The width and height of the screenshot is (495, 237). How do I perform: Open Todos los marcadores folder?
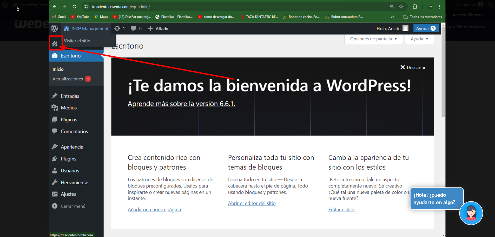coord(423,17)
